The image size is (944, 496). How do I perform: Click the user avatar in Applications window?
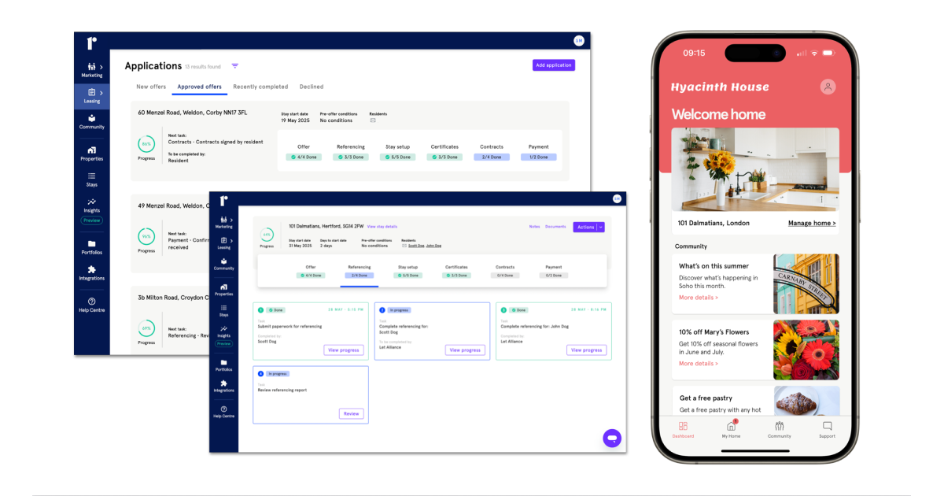click(579, 41)
